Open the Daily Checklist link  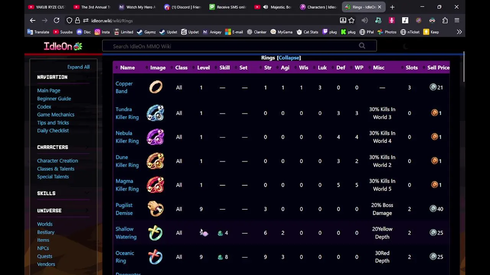pos(53,131)
